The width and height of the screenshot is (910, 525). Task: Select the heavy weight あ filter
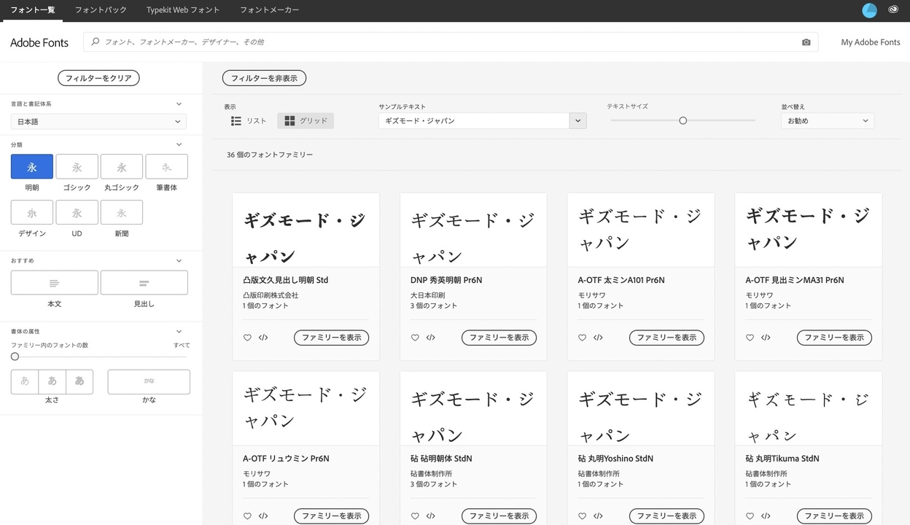[79, 381]
